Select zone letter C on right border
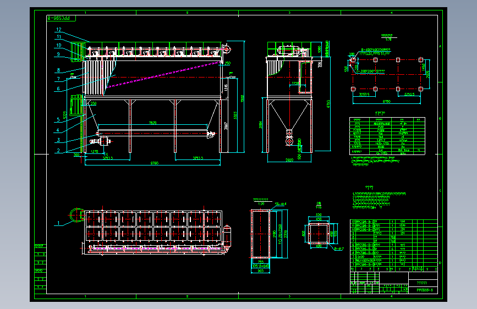Screen dimensions: 477x309 [440, 191]
